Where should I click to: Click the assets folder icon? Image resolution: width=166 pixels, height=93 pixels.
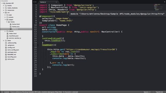click(8, 17)
